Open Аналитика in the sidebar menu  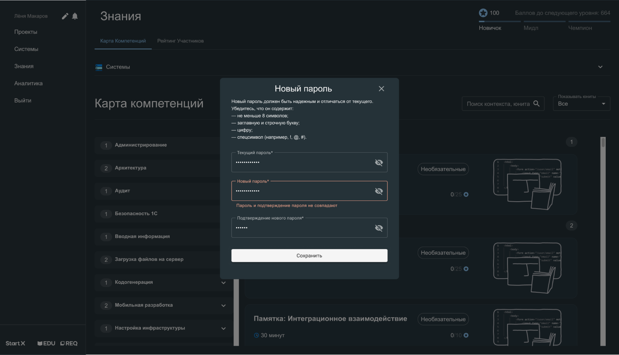28,83
